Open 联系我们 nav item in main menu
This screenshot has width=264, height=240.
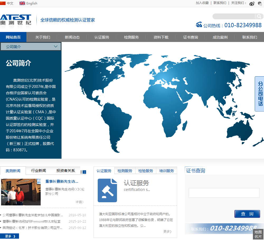(249, 37)
